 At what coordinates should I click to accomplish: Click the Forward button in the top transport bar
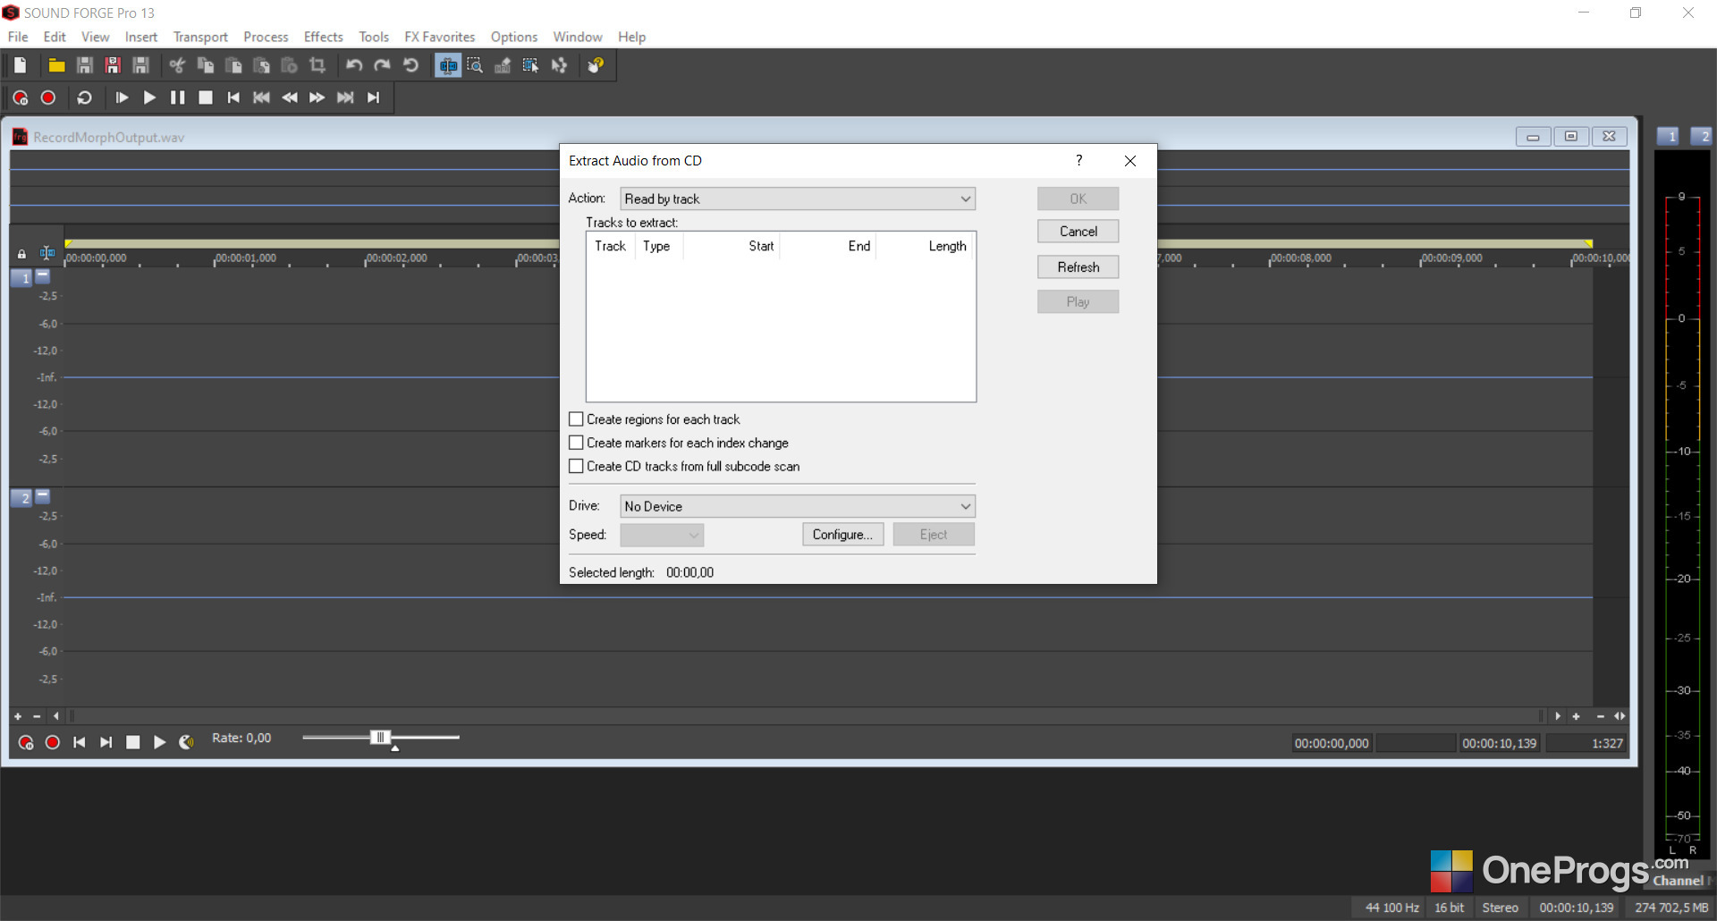(317, 97)
